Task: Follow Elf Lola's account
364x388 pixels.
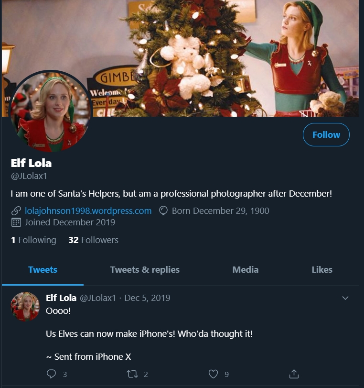Action: 326,135
